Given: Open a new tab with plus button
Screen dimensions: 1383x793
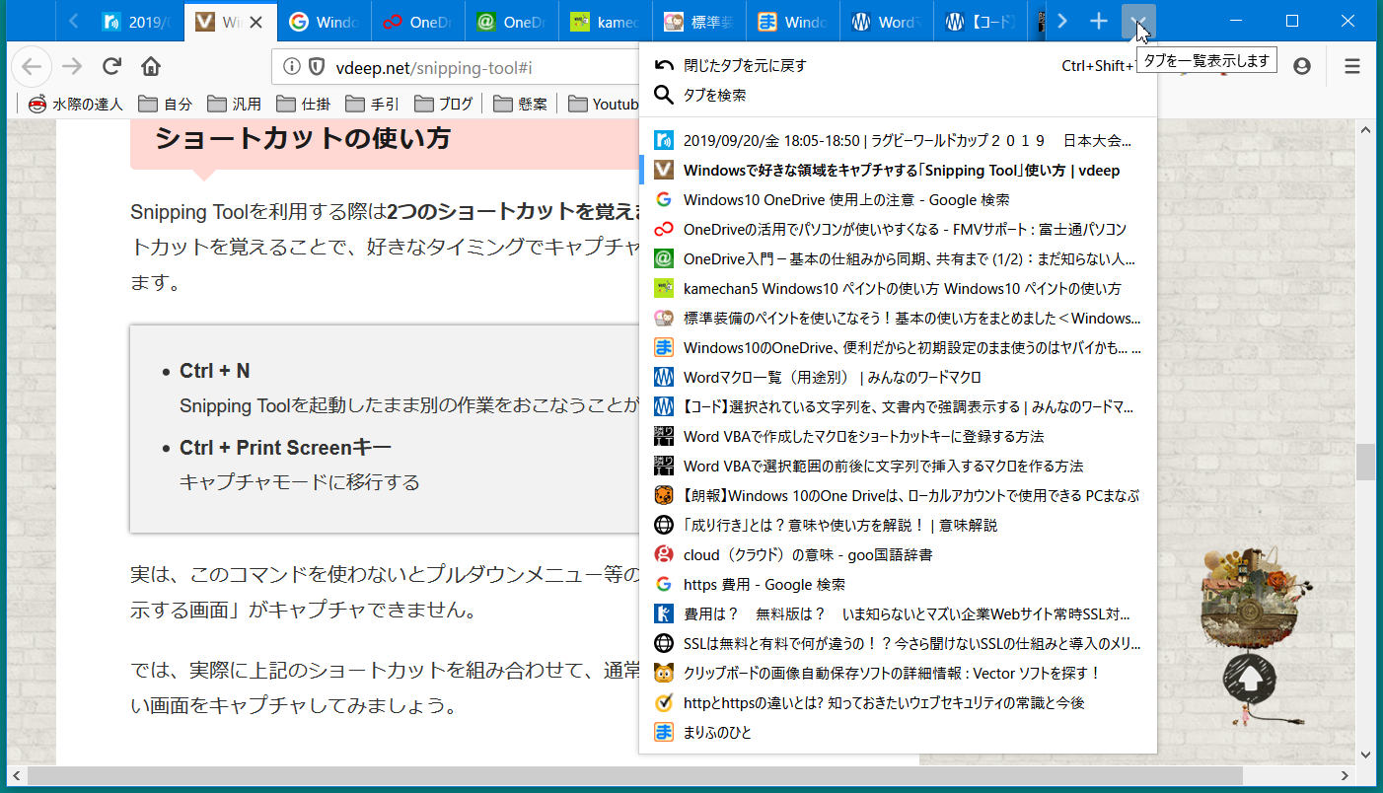Looking at the screenshot, I should [x=1099, y=21].
